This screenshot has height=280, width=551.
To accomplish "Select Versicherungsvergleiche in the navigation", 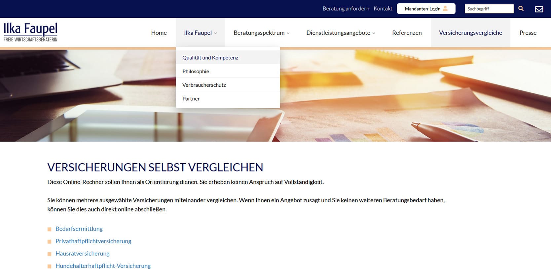I will click(470, 33).
